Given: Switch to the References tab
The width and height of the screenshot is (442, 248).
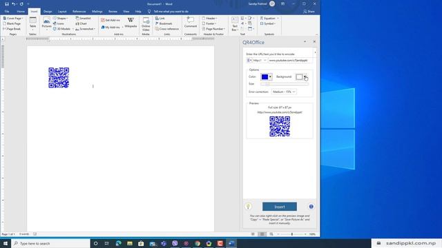Looking at the screenshot, I should coord(79,12).
